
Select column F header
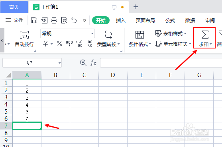pyautogui.click(x=171, y=75)
